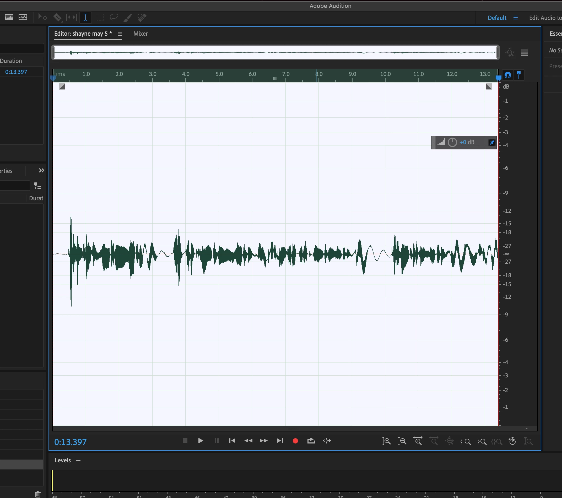Select the Razor tool in toolbar

[x=57, y=18]
